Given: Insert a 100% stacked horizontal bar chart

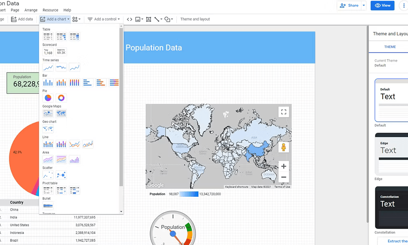Looking at the screenshot, I should 114,83.
